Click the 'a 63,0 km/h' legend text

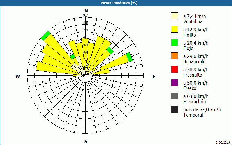click(x=196, y=96)
